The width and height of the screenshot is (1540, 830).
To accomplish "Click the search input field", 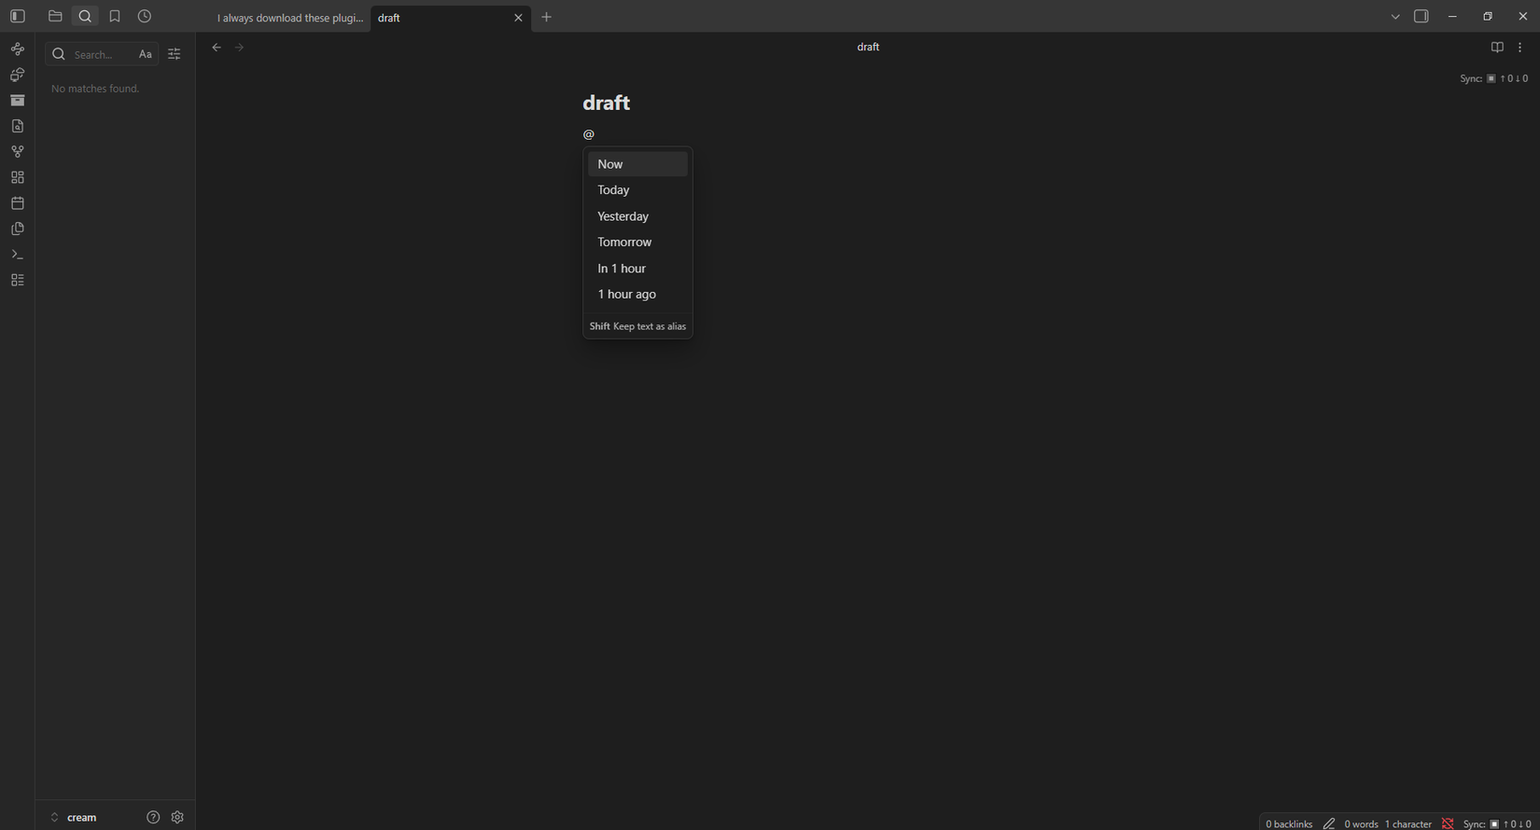I will point(102,54).
